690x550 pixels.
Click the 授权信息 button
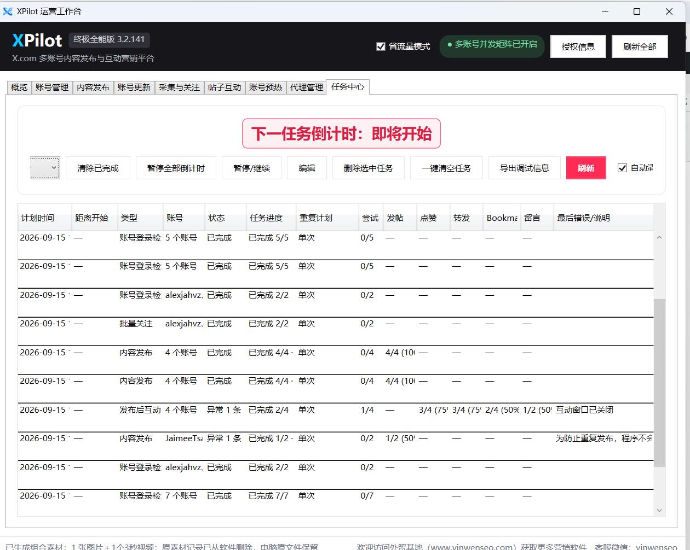(578, 46)
